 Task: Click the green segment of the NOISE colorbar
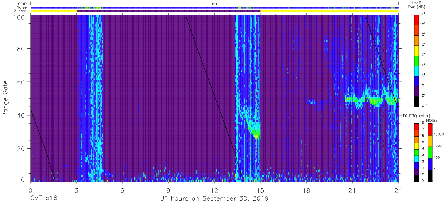pyautogui.click(x=430, y=152)
